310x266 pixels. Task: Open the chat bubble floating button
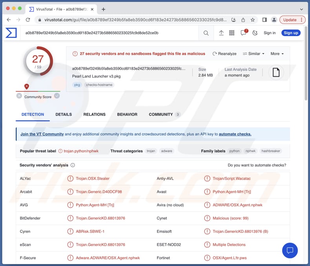290,250
